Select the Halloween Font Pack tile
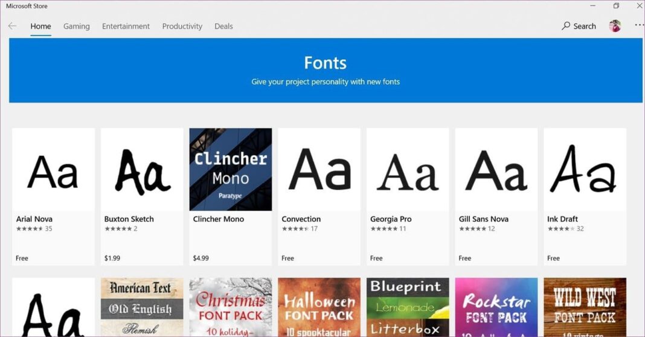This screenshot has width=645, height=337. click(319, 307)
